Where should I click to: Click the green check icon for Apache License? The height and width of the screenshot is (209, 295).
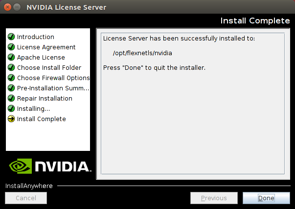11,58
